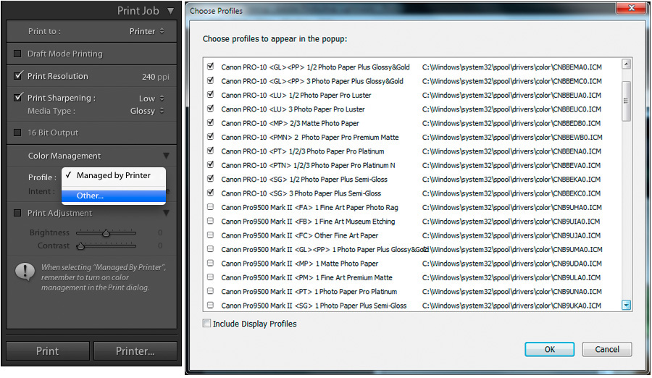Select Managed by Printer profile option
The height and width of the screenshot is (378, 652).
[x=114, y=175]
